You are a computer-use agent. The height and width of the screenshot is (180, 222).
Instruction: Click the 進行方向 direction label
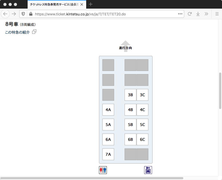pyautogui.click(x=125, y=48)
